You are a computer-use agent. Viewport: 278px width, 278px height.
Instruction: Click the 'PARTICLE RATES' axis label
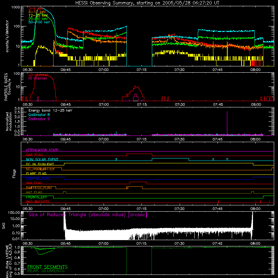(6, 87)
